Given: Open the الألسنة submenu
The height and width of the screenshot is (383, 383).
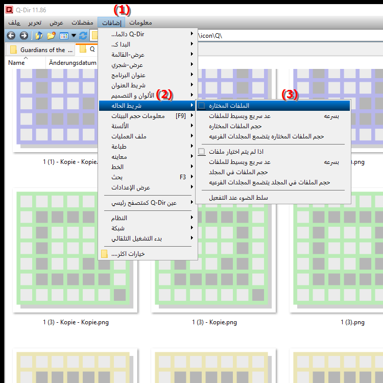Looking at the screenshot, I should [x=147, y=126].
